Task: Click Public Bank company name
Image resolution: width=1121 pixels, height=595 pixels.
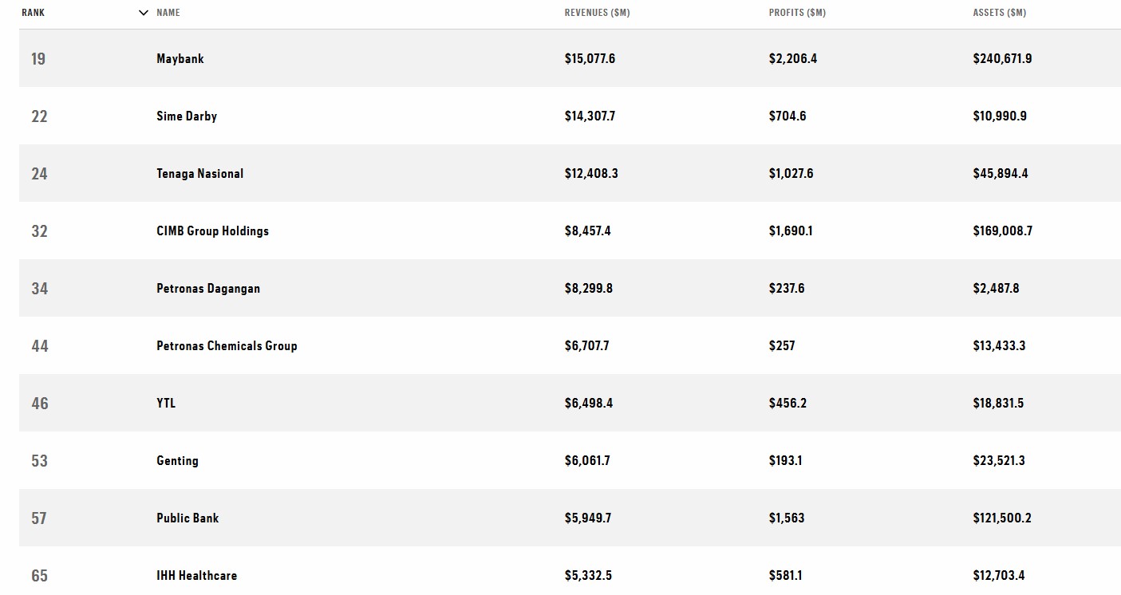Action: point(187,518)
